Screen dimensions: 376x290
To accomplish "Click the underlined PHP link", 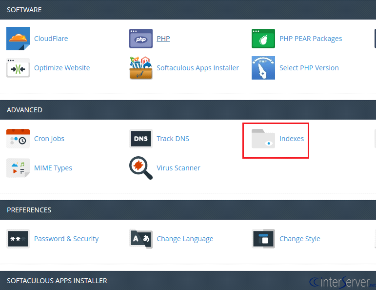I will click(x=163, y=39).
